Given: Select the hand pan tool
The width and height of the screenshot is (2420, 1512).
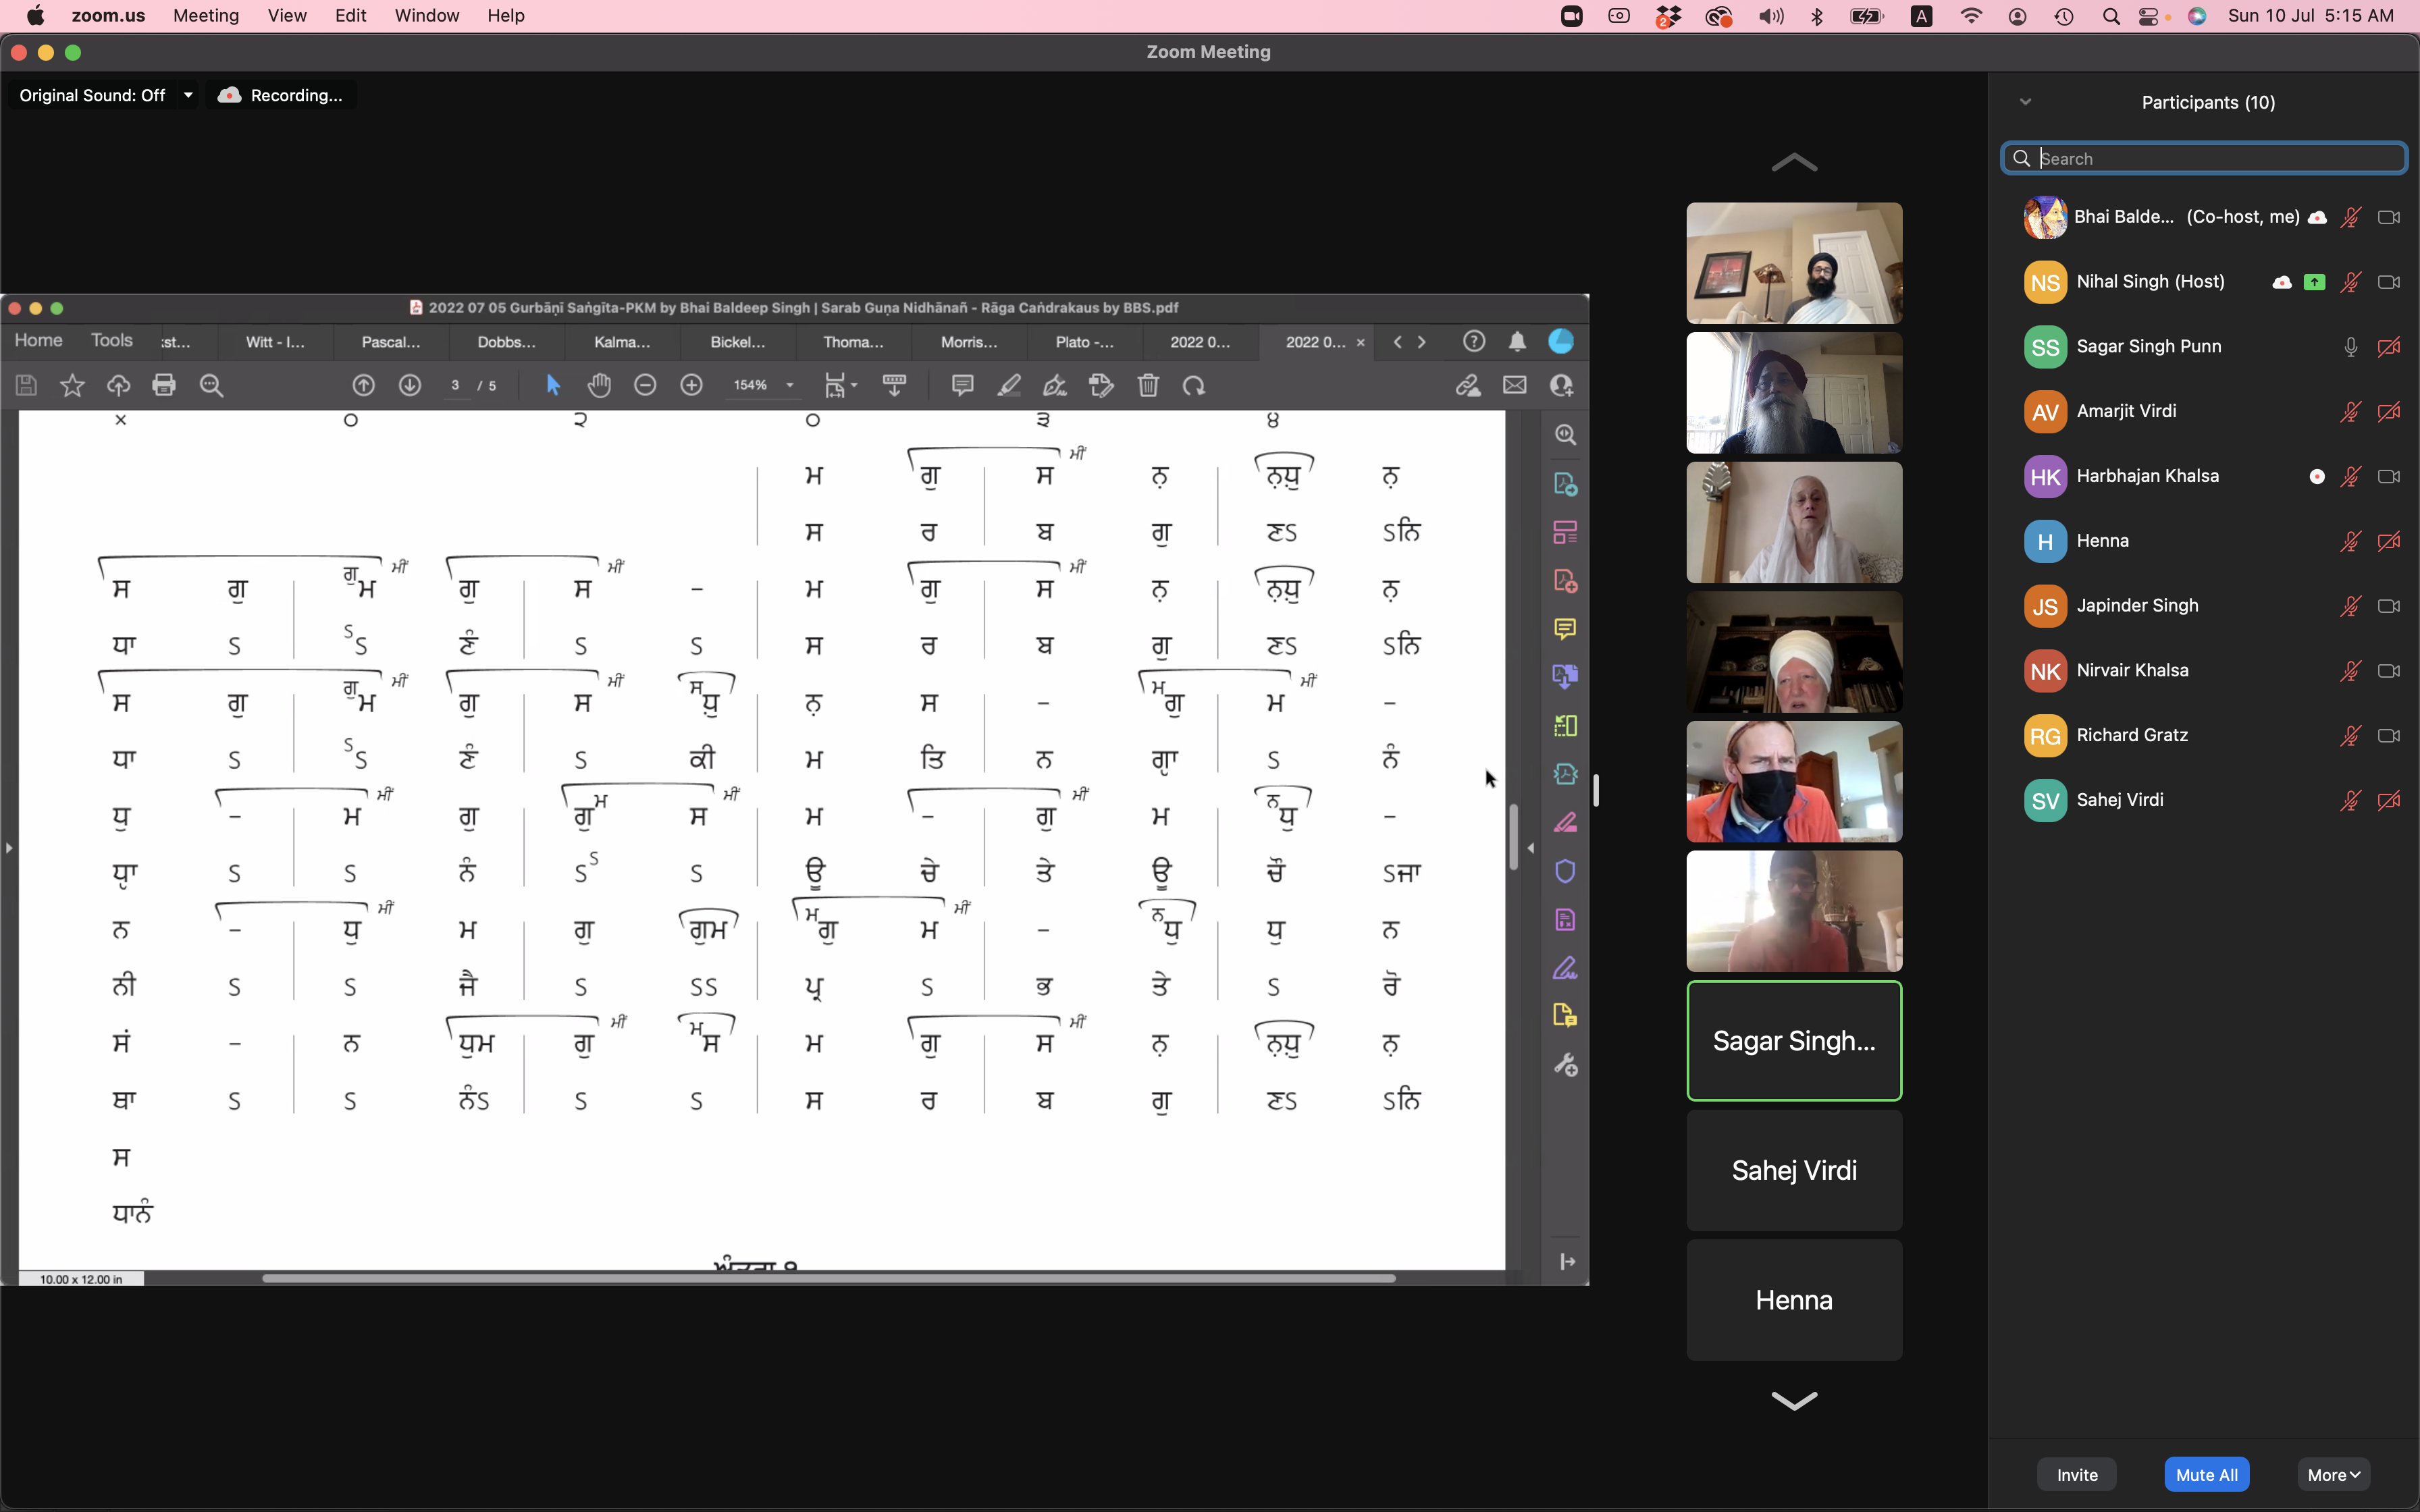Looking at the screenshot, I should click(x=599, y=385).
